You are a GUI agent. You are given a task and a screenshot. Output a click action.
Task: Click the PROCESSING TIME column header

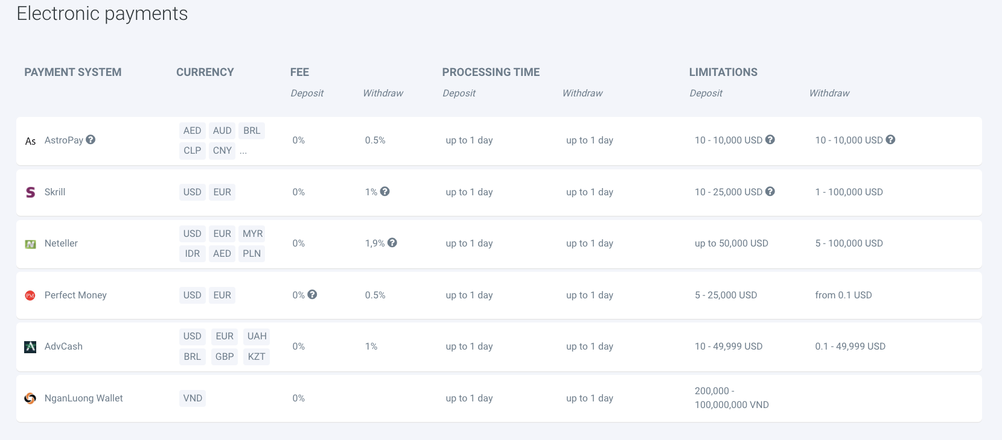click(491, 72)
